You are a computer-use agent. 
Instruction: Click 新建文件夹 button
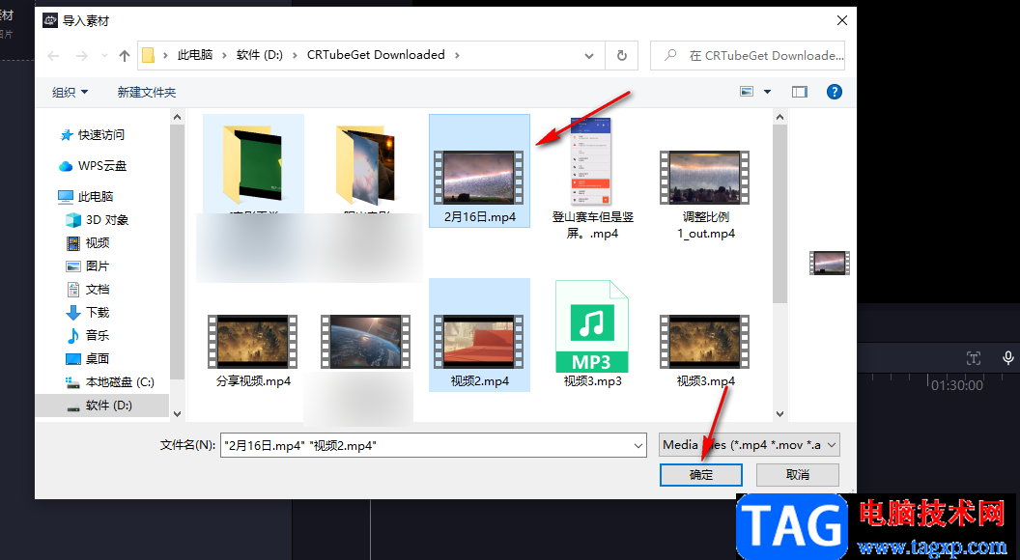click(x=147, y=93)
